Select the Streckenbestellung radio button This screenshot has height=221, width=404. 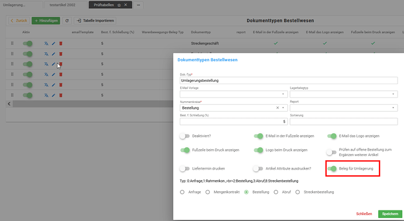[x=297, y=192]
